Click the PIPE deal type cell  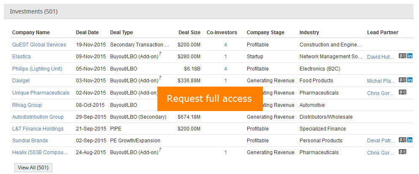116,128
